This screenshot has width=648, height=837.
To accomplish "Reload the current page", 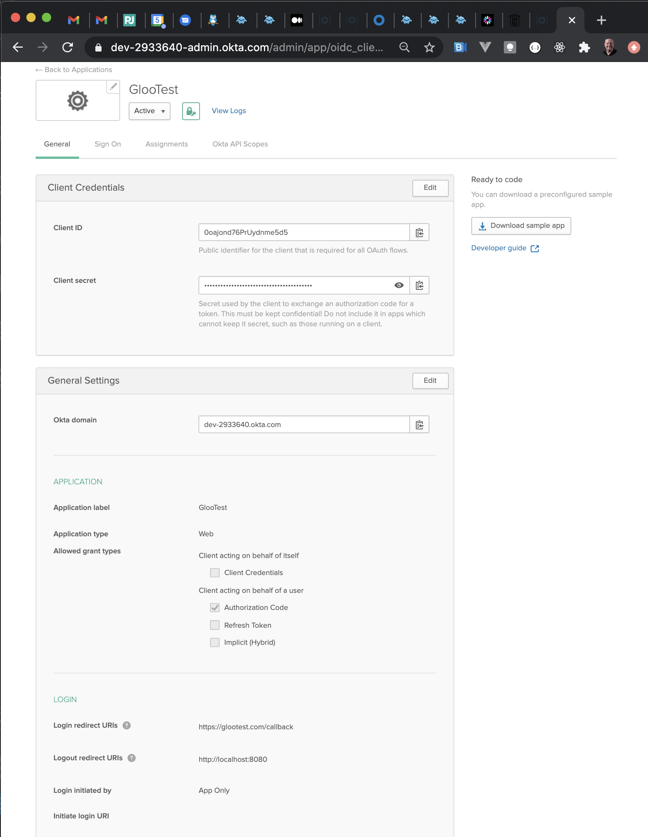I will 68,47.
